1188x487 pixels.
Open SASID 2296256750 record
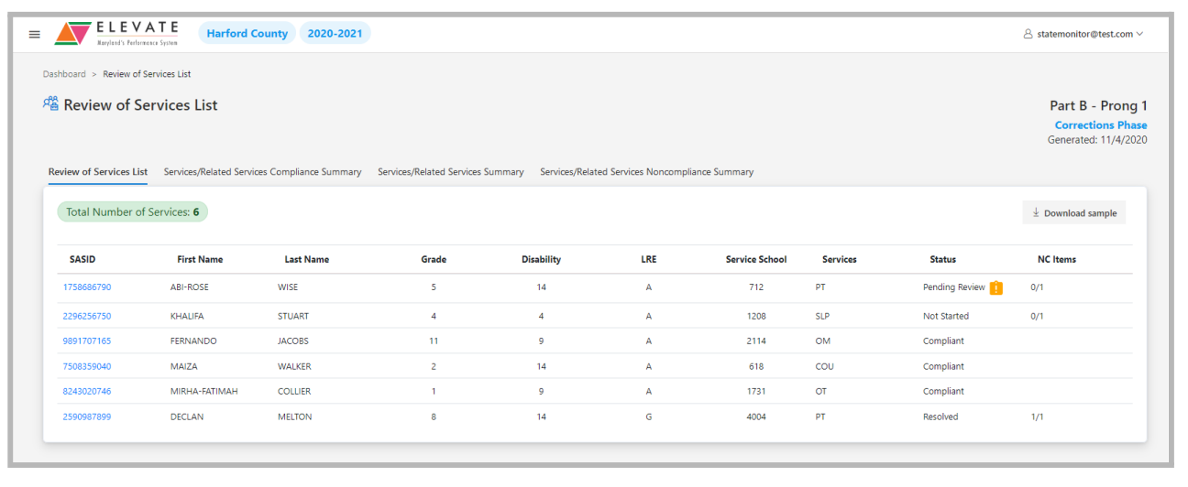point(87,316)
